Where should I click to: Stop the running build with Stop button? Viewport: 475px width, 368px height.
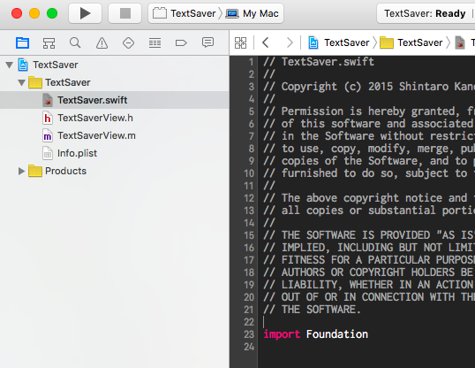click(125, 13)
